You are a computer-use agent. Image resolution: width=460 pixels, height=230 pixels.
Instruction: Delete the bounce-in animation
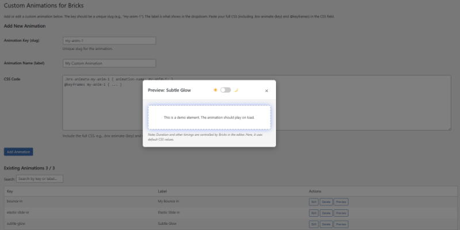tap(326, 202)
